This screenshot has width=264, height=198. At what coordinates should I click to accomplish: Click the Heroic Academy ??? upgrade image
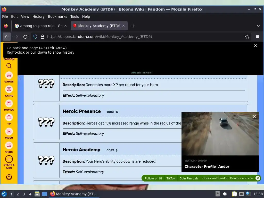(46, 160)
